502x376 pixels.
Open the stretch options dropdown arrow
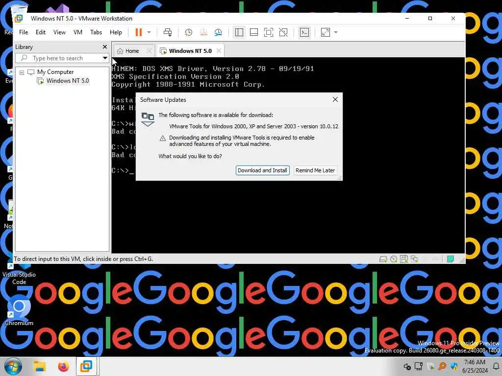[335, 32]
